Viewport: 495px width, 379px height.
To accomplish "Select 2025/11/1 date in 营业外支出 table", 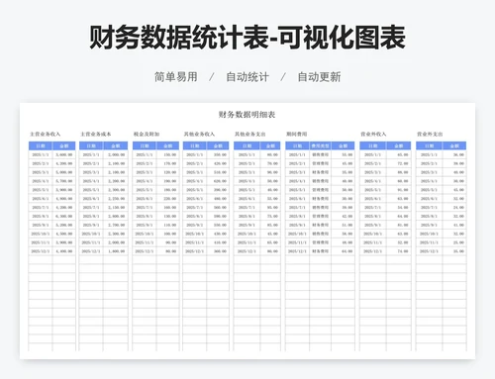I will click(430, 242).
